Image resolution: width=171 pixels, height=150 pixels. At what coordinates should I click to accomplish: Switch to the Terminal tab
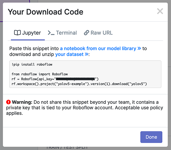pos(62,33)
